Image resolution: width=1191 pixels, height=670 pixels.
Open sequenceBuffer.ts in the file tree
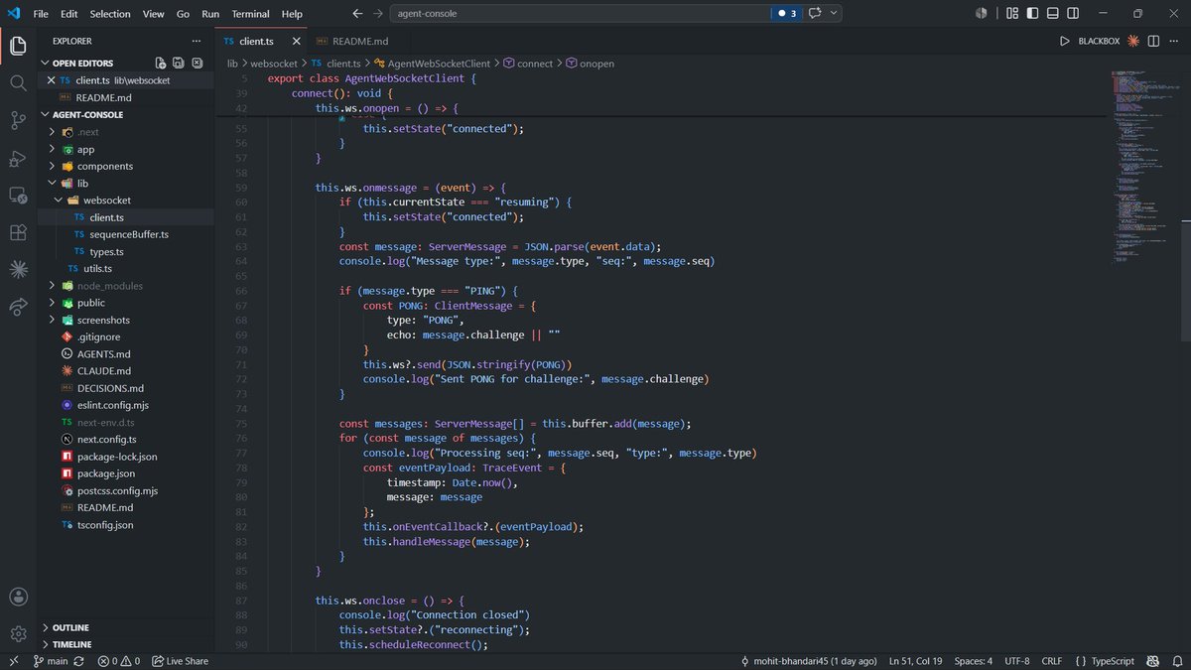point(129,234)
